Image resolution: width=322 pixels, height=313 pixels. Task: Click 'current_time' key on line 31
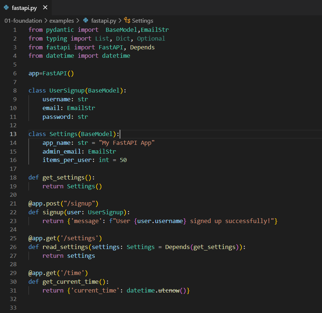click(95, 291)
